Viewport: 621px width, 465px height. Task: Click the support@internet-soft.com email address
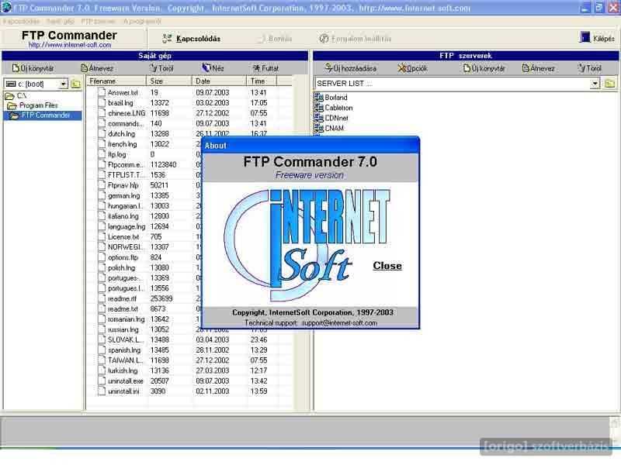click(339, 322)
